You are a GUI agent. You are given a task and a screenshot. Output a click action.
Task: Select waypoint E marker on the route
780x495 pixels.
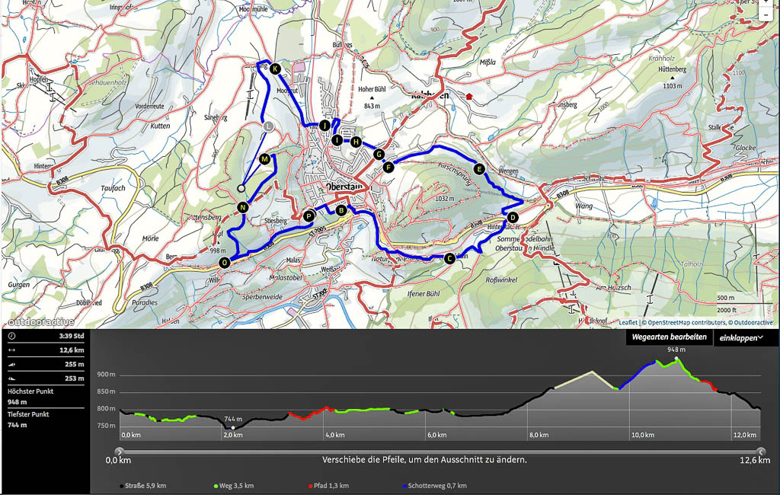[x=478, y=169]
